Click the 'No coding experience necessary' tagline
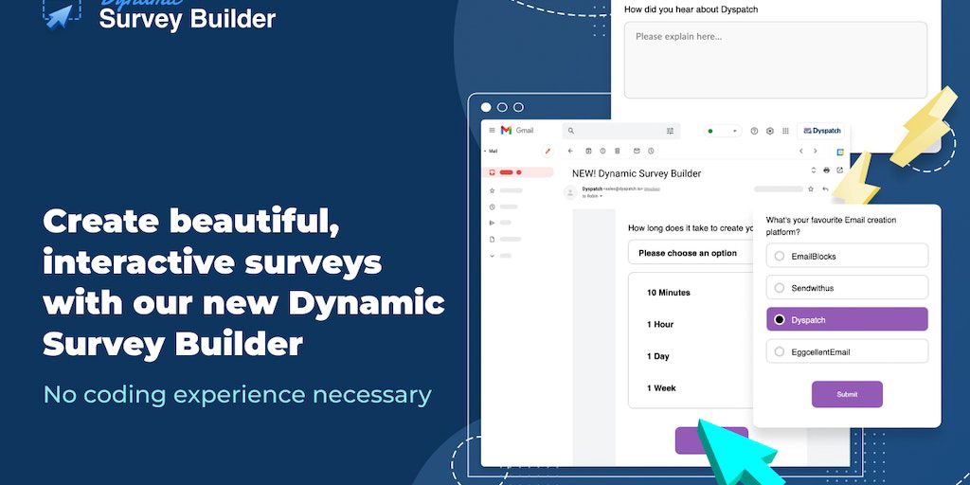This screenshot has height=485, width=970. tap(238, 394)
